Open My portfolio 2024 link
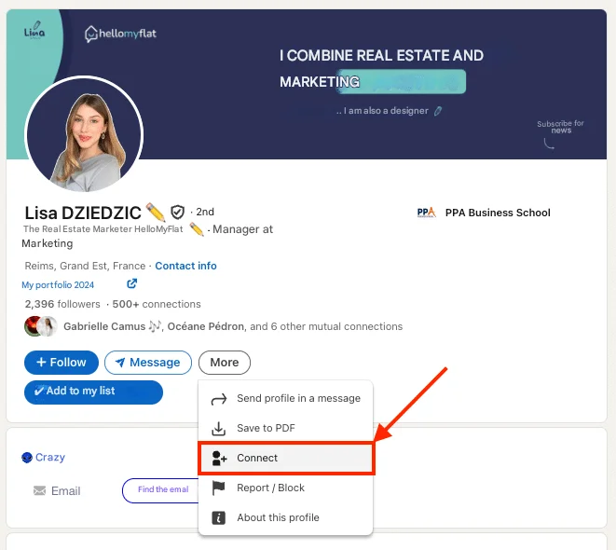Screen dimensions: 616x550 [x=58, y=285]
